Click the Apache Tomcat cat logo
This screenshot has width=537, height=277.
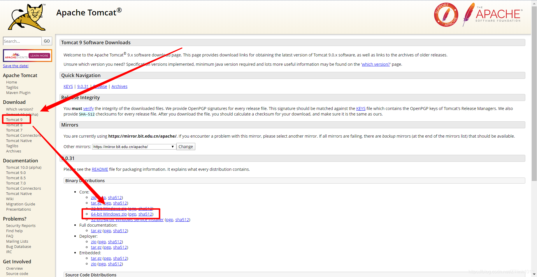coord(27,17)
